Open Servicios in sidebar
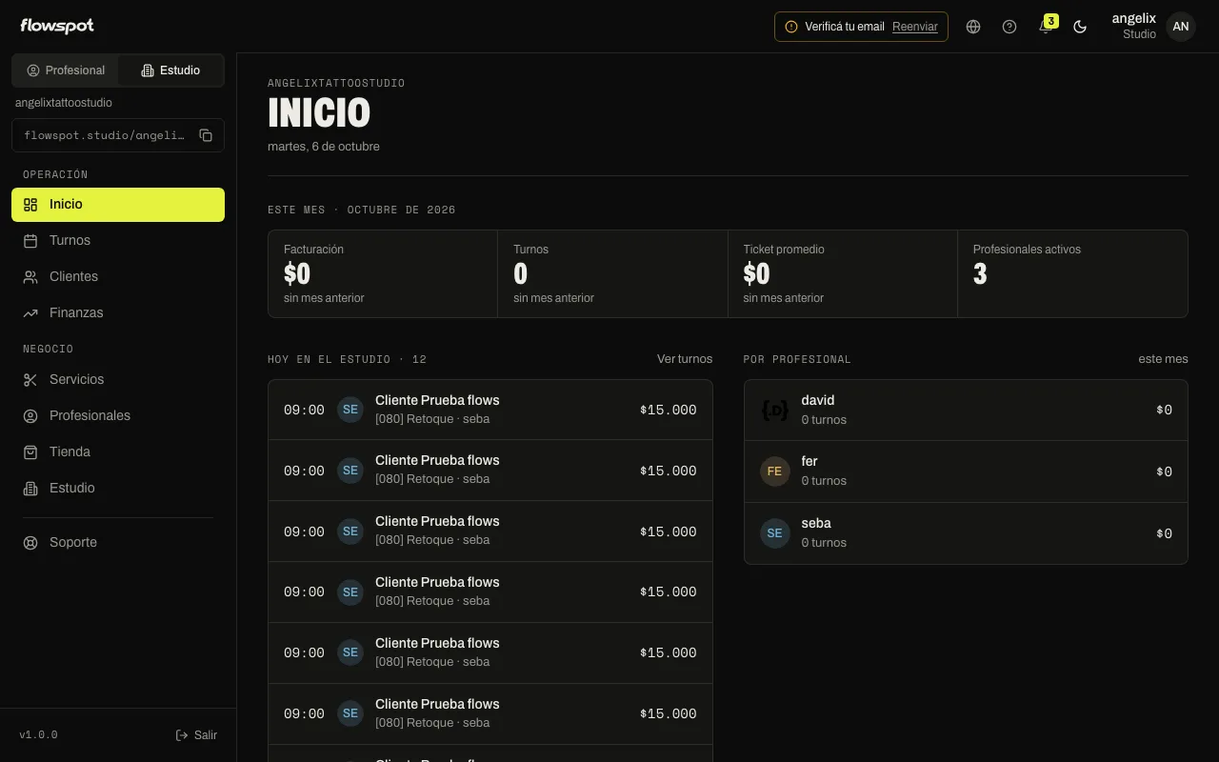This screenshot has width=1219, height=762. tap(118, 380)
